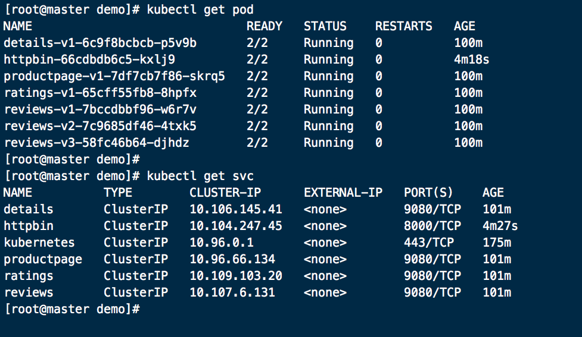Viewport: 582px width, 337px height.
Task: Click the reviews-v3-58fc46b64-djhdz pod name
Action: 97,143
